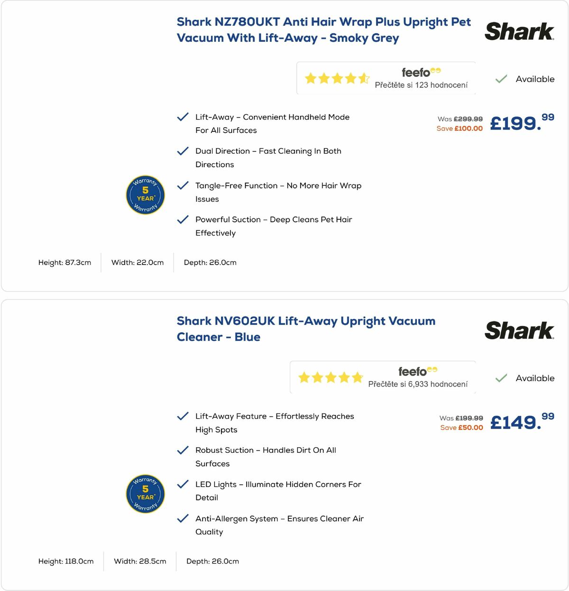The width and height of the screenshot is (569, 591).
Task: Click the Shark brand logo on the NV602UK listing
Action: (x=520, y=330)
